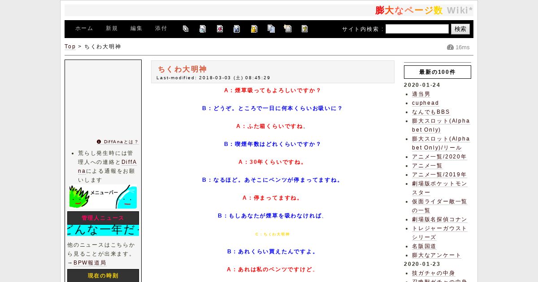
Task: Open the plain アニメ一覧 link
Action: click(x=427, y=166)
